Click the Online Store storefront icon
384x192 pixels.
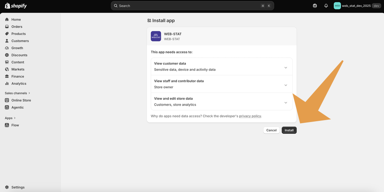point(7,100)
